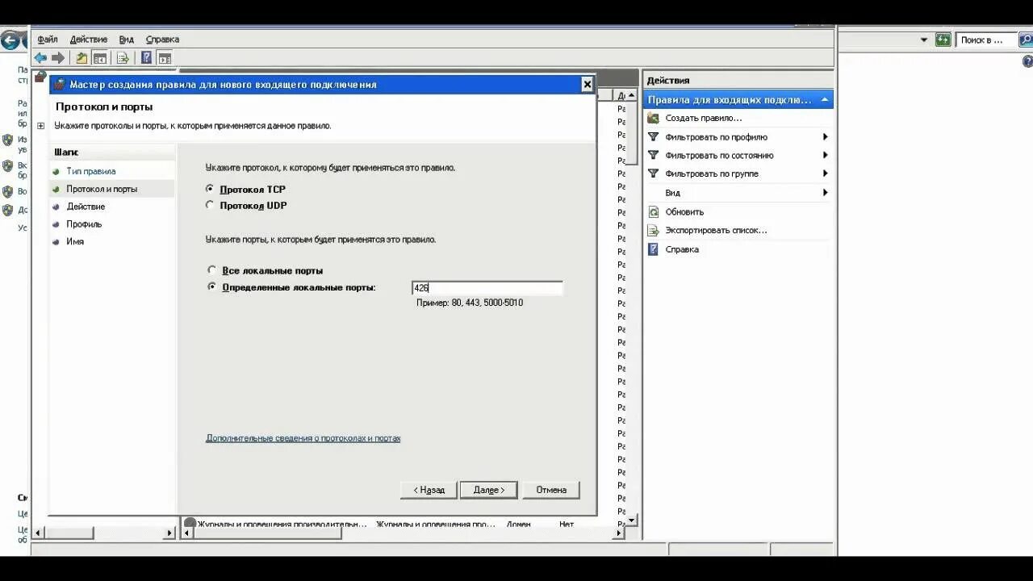Close the rule wizard with the X button
Viewport: 1033px width, 581px height.
click(588, 84)
